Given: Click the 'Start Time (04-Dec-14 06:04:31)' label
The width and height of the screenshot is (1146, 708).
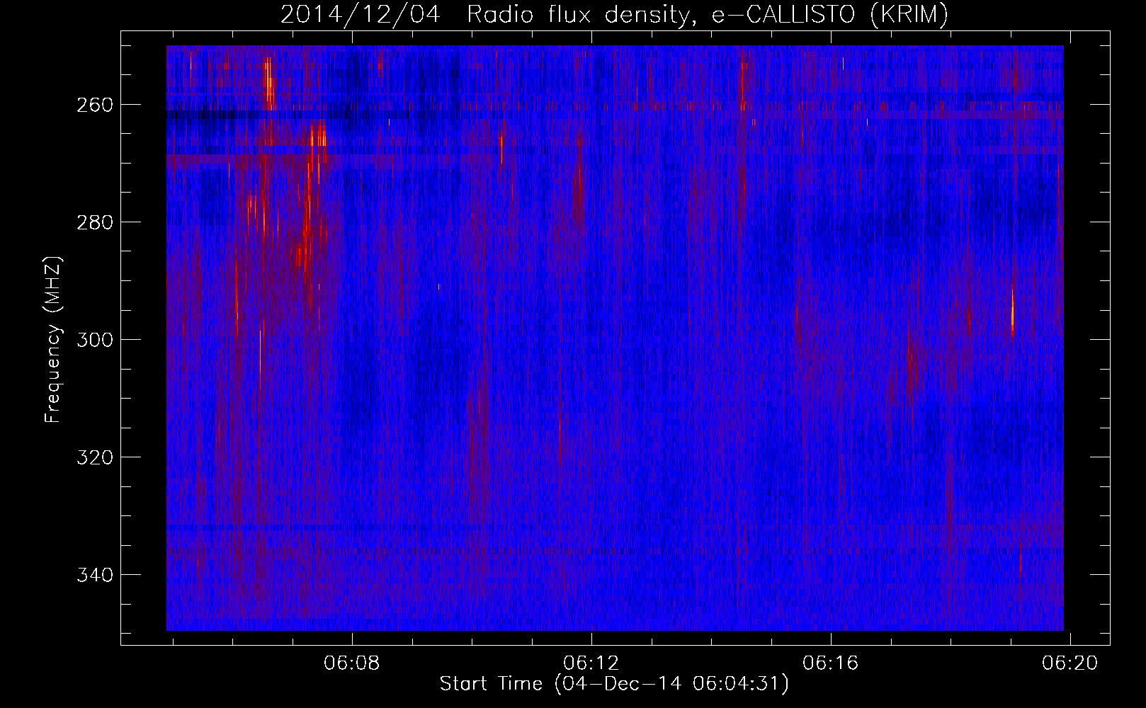Looking at the screenshot, I should tap(614, 684).
